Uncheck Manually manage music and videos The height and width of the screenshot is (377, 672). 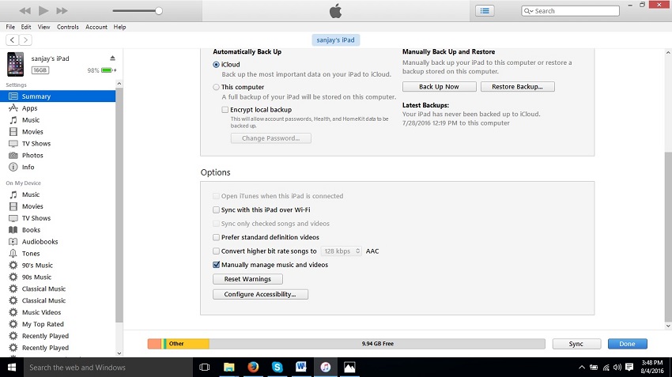pyautogui.click(x=217, y=265)
